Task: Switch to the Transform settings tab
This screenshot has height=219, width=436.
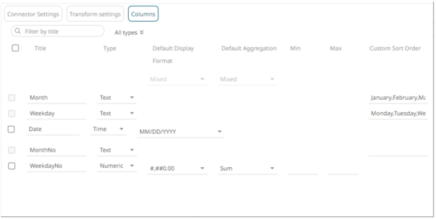Action: coord(95,14)
